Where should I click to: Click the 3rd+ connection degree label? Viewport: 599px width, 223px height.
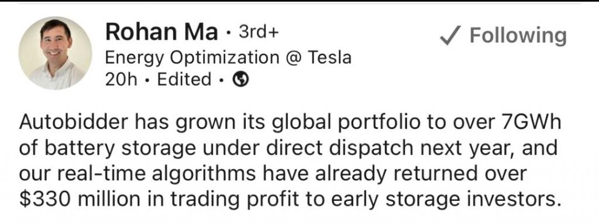tap(259, 32)
